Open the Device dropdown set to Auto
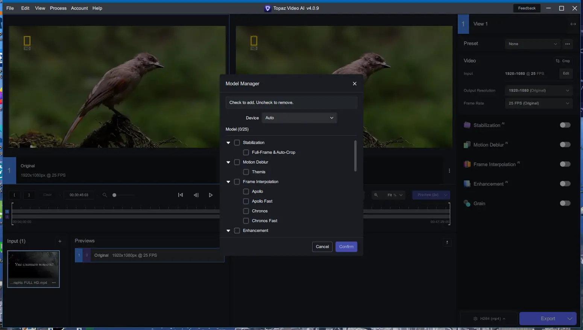The image size is (583, 330). click(299, 118)
